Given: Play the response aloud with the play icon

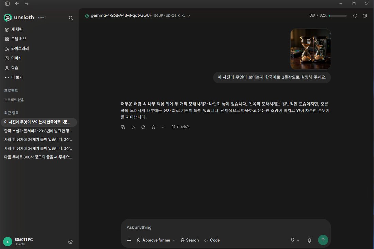Looking at the screenshot, I should pyautogui.click(x=133, y=127).
